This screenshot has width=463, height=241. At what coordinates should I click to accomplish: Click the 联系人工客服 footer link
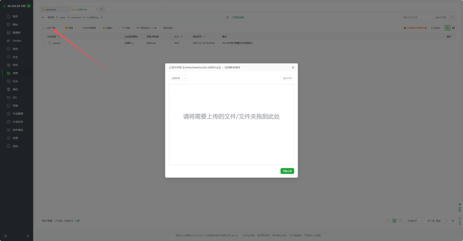pyautogui.click(x=313, y=236)
